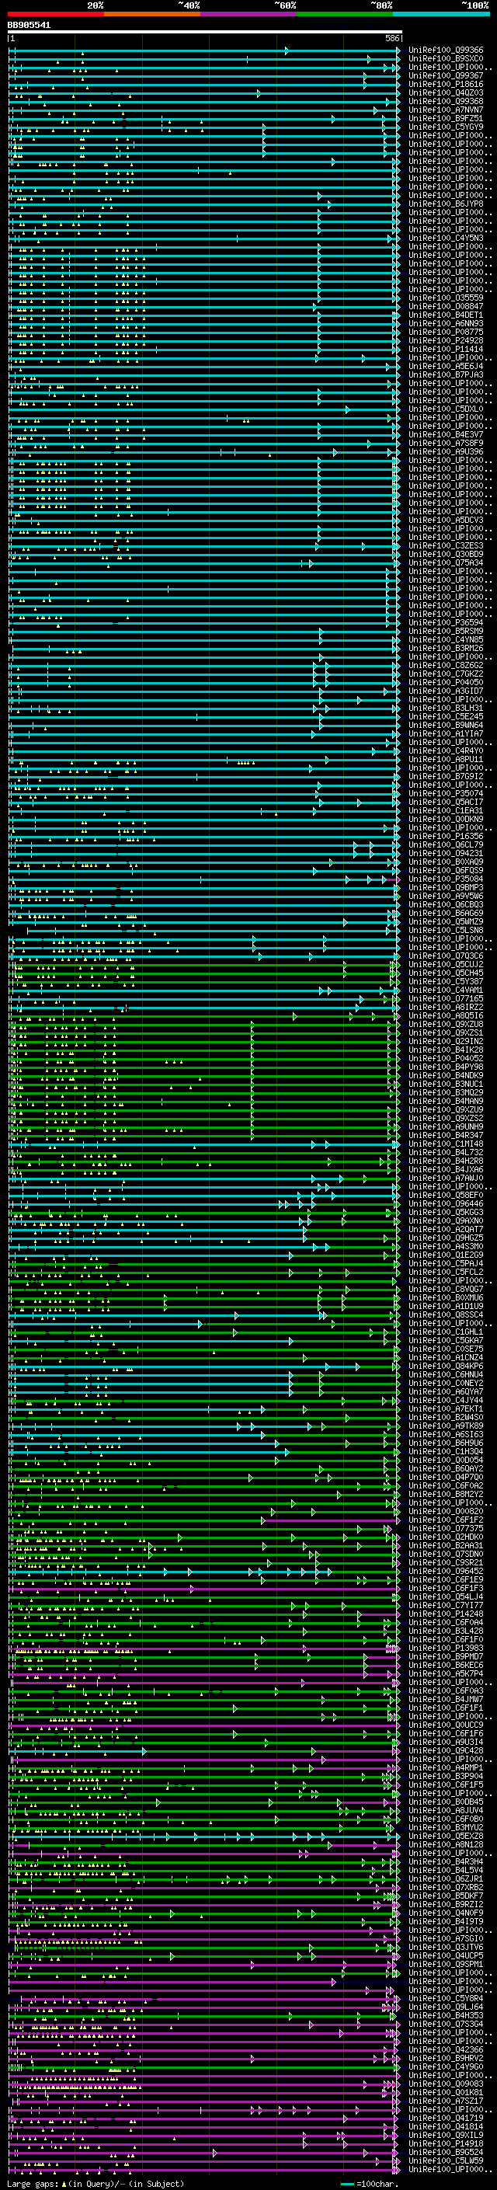The image size is (497, 2190).
Task: Select the UniRef100_O96446 label
Action: tap(446, 1203)
